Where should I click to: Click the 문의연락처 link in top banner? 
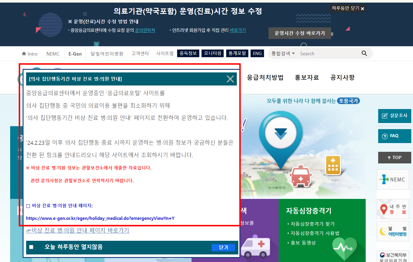(145, 30)
